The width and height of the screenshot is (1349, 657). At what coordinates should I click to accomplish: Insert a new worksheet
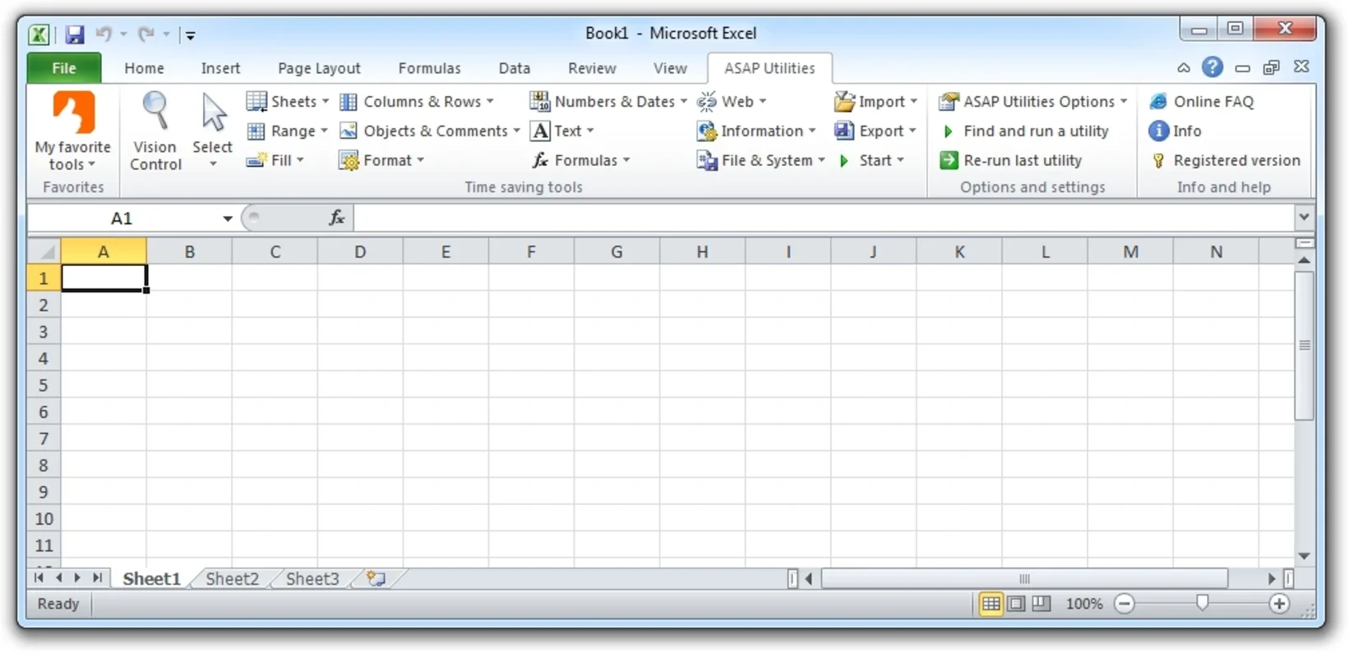click(377, 579)
